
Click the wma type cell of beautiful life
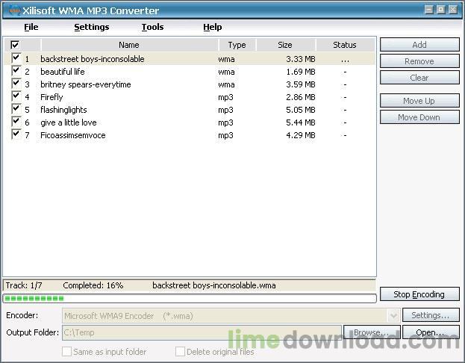(x=226, y=72)
